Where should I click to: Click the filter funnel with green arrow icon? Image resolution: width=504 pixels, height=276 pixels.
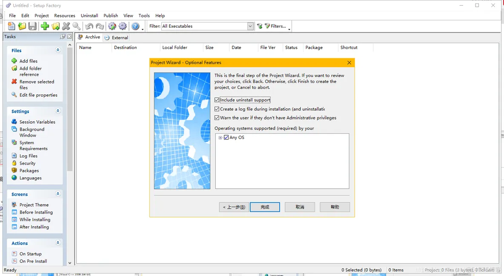260,26
